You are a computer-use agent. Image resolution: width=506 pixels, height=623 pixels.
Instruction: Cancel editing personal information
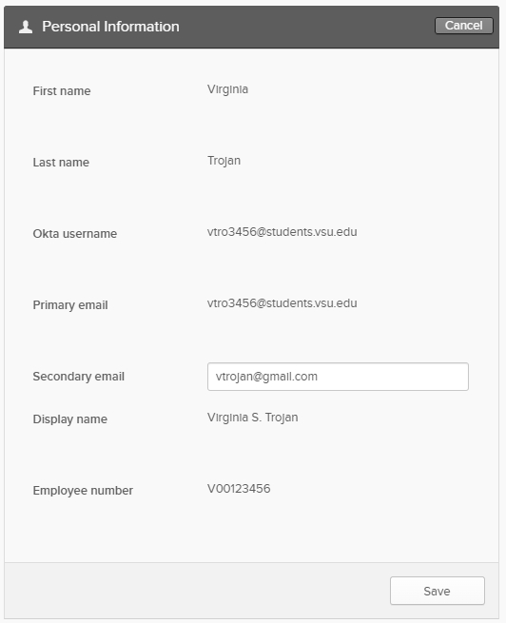(463, 26)
